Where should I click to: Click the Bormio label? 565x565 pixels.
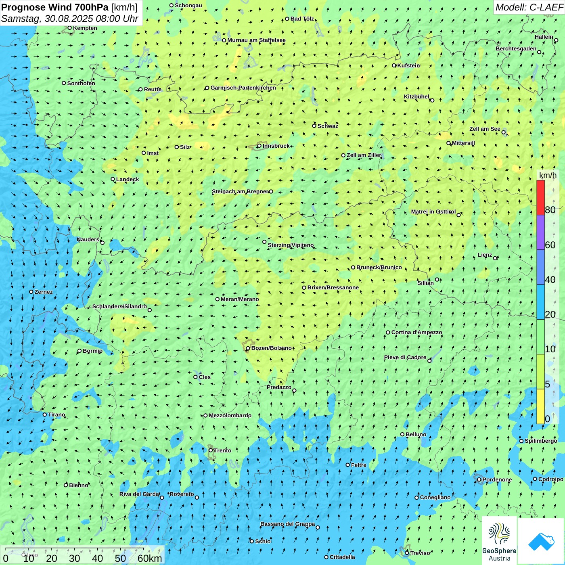click(x=92, y=351)
